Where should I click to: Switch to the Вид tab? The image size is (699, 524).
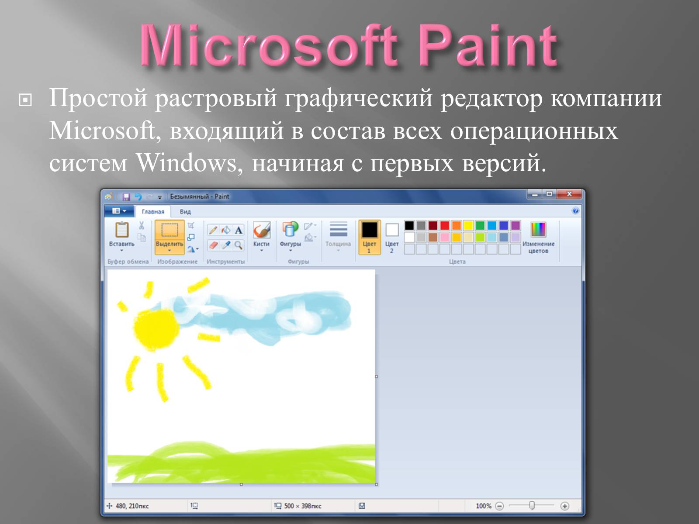(x=185, y=211)
